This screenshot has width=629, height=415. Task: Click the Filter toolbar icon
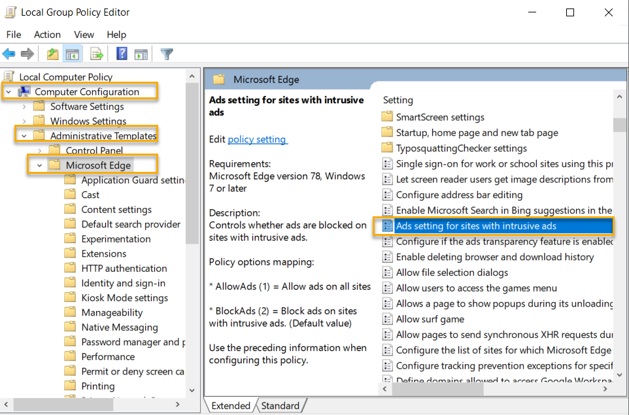point(166,54)
